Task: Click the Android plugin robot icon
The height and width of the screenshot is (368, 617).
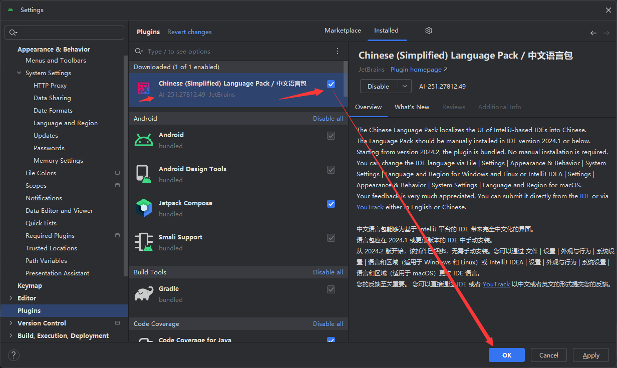Action: pos(144,140)
